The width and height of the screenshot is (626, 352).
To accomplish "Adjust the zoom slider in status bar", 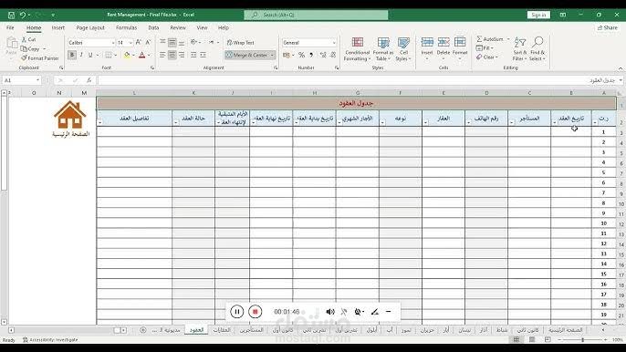I will 582,339.
